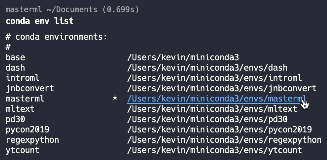The width and height of the screenshot is (327, 160).
Task: Click the '# conda environments:' header line
Action: [x=56, y=37]
